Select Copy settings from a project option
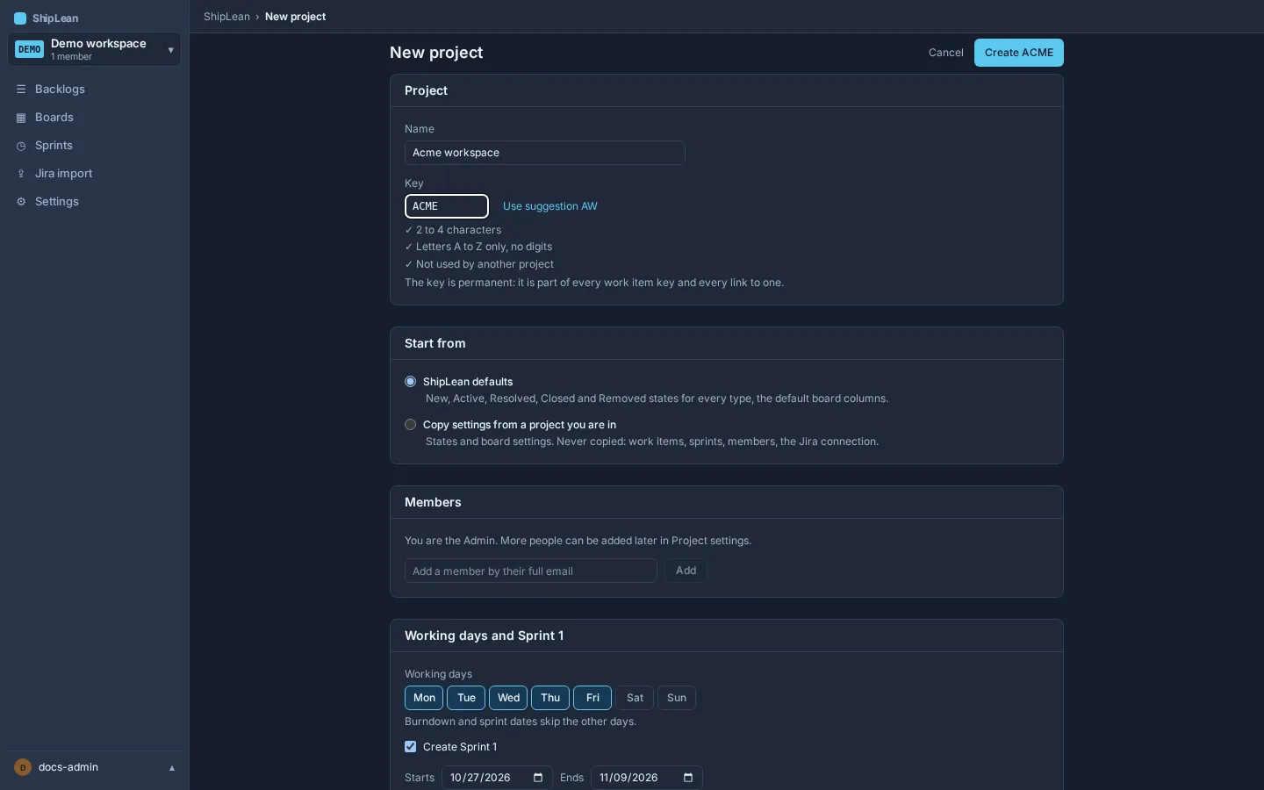Viewport: 1264px width, 790px height. 410,425
